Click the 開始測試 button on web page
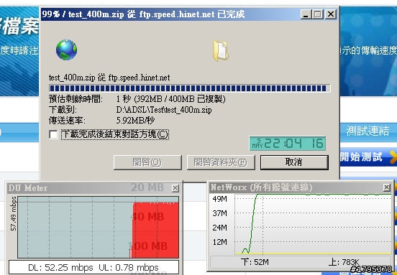 tap(362, 157)
